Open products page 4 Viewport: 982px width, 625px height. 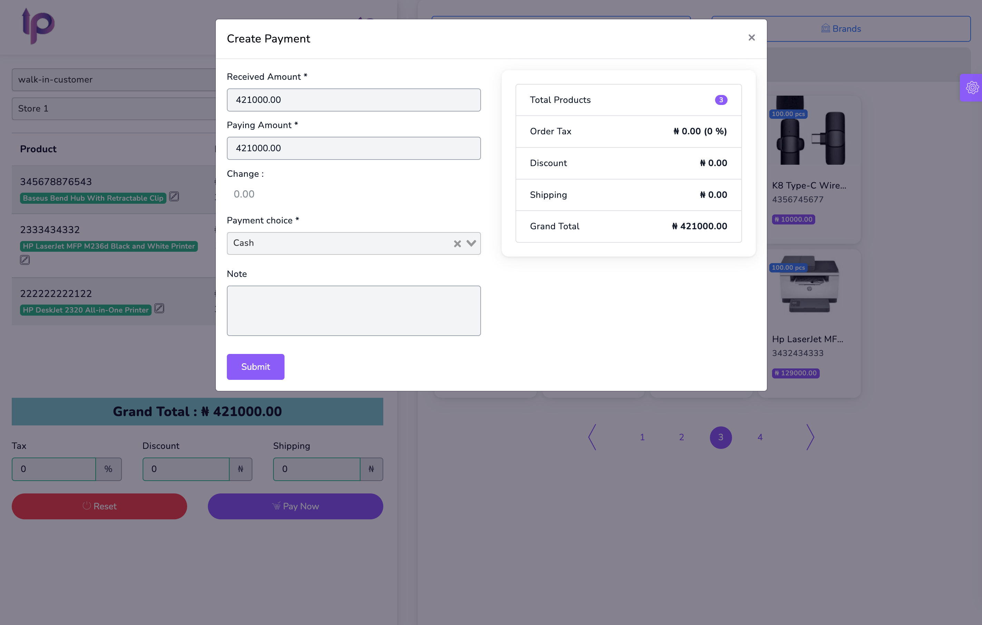pyautogui.click(x=760, y=437)
